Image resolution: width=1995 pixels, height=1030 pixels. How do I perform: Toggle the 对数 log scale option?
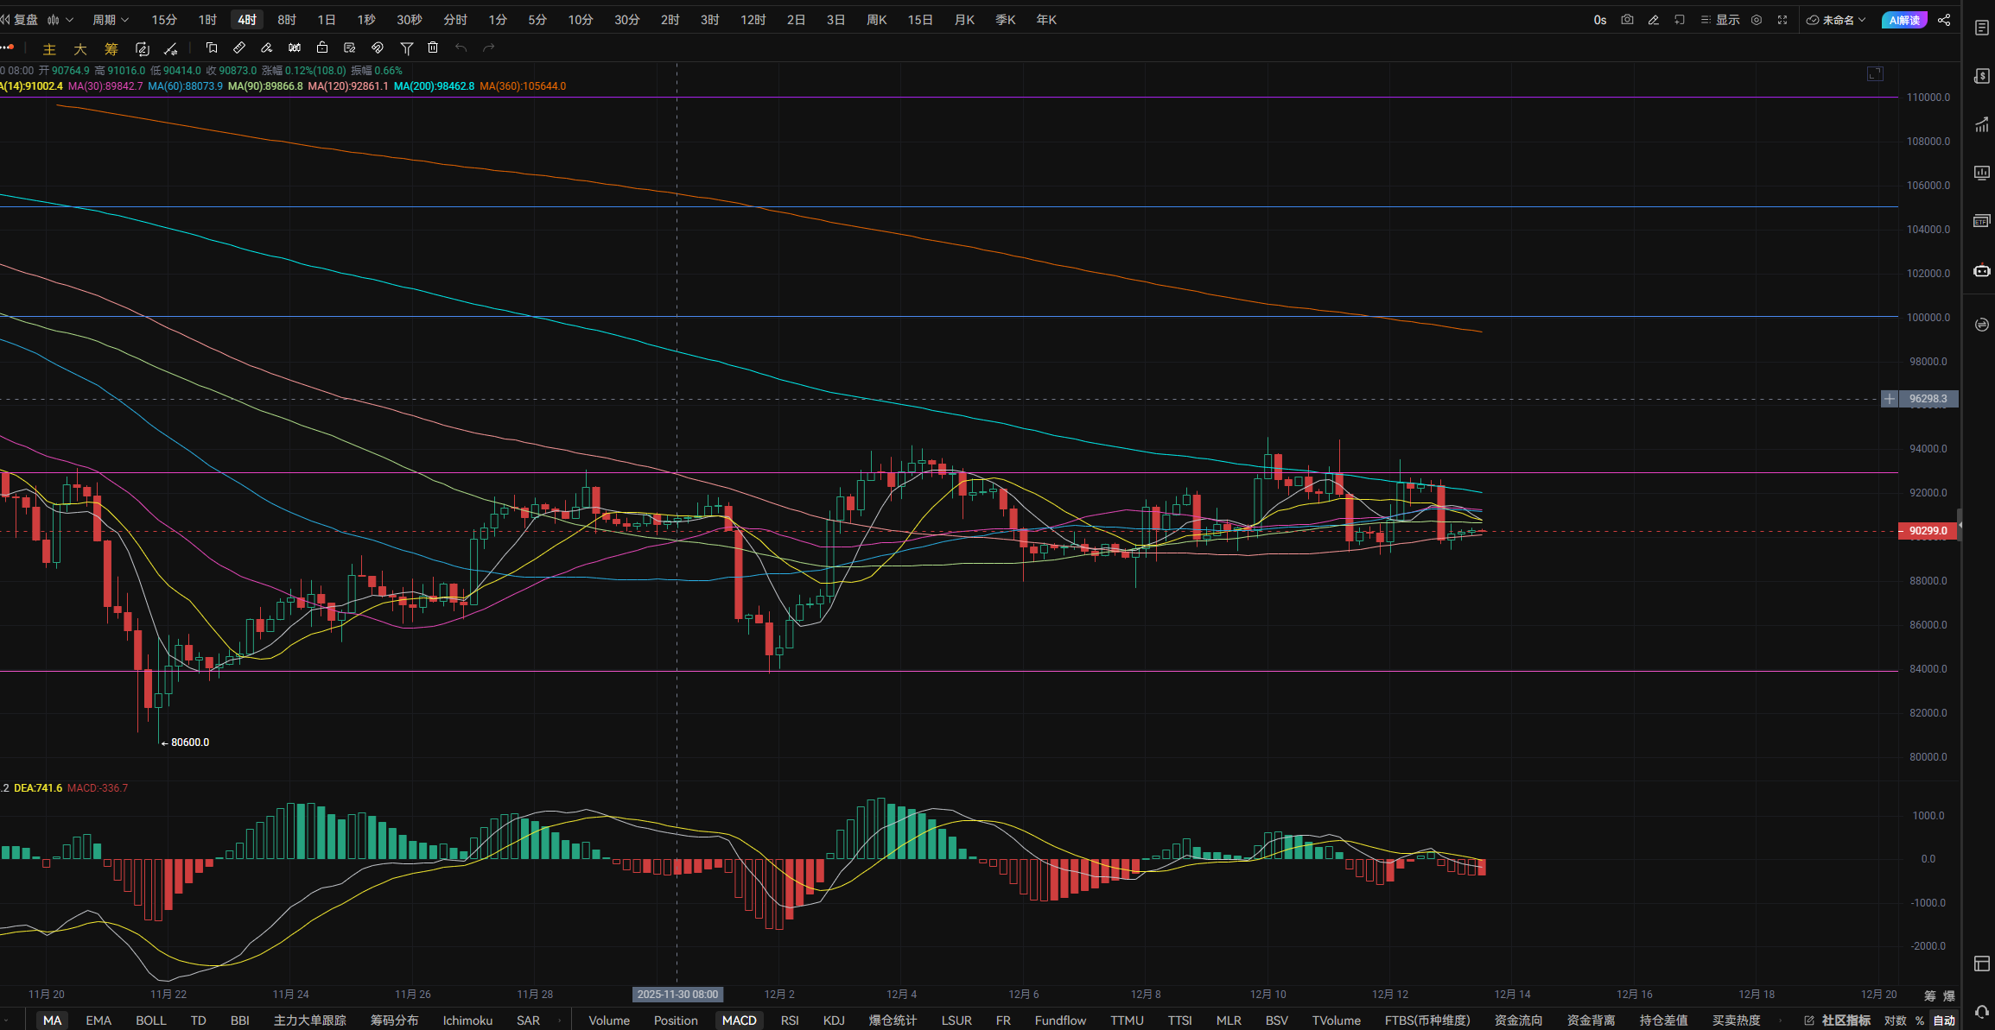pos(1895,1021)
